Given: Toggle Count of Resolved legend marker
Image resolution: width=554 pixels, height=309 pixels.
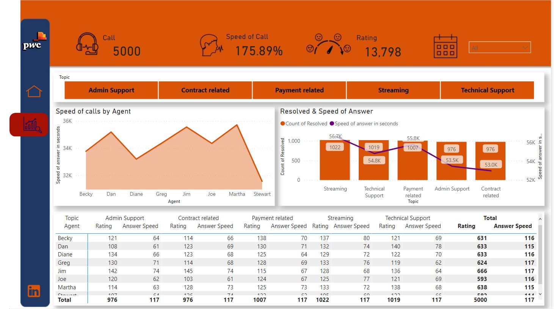Looking at the screenshot, I should (x=282, y=123).
